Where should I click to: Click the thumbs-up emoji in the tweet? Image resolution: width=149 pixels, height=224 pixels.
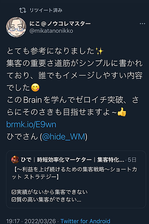pyautogui.click(x=122, y=112)
